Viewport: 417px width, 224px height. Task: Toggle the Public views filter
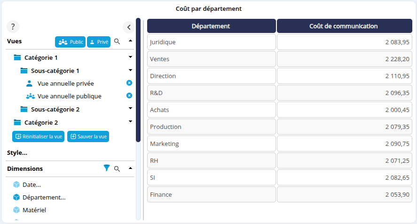coord(70,42)
